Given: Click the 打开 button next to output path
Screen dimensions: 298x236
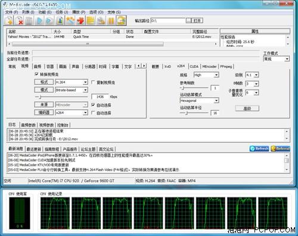Looking at the screenshot, I should [197, 21].
